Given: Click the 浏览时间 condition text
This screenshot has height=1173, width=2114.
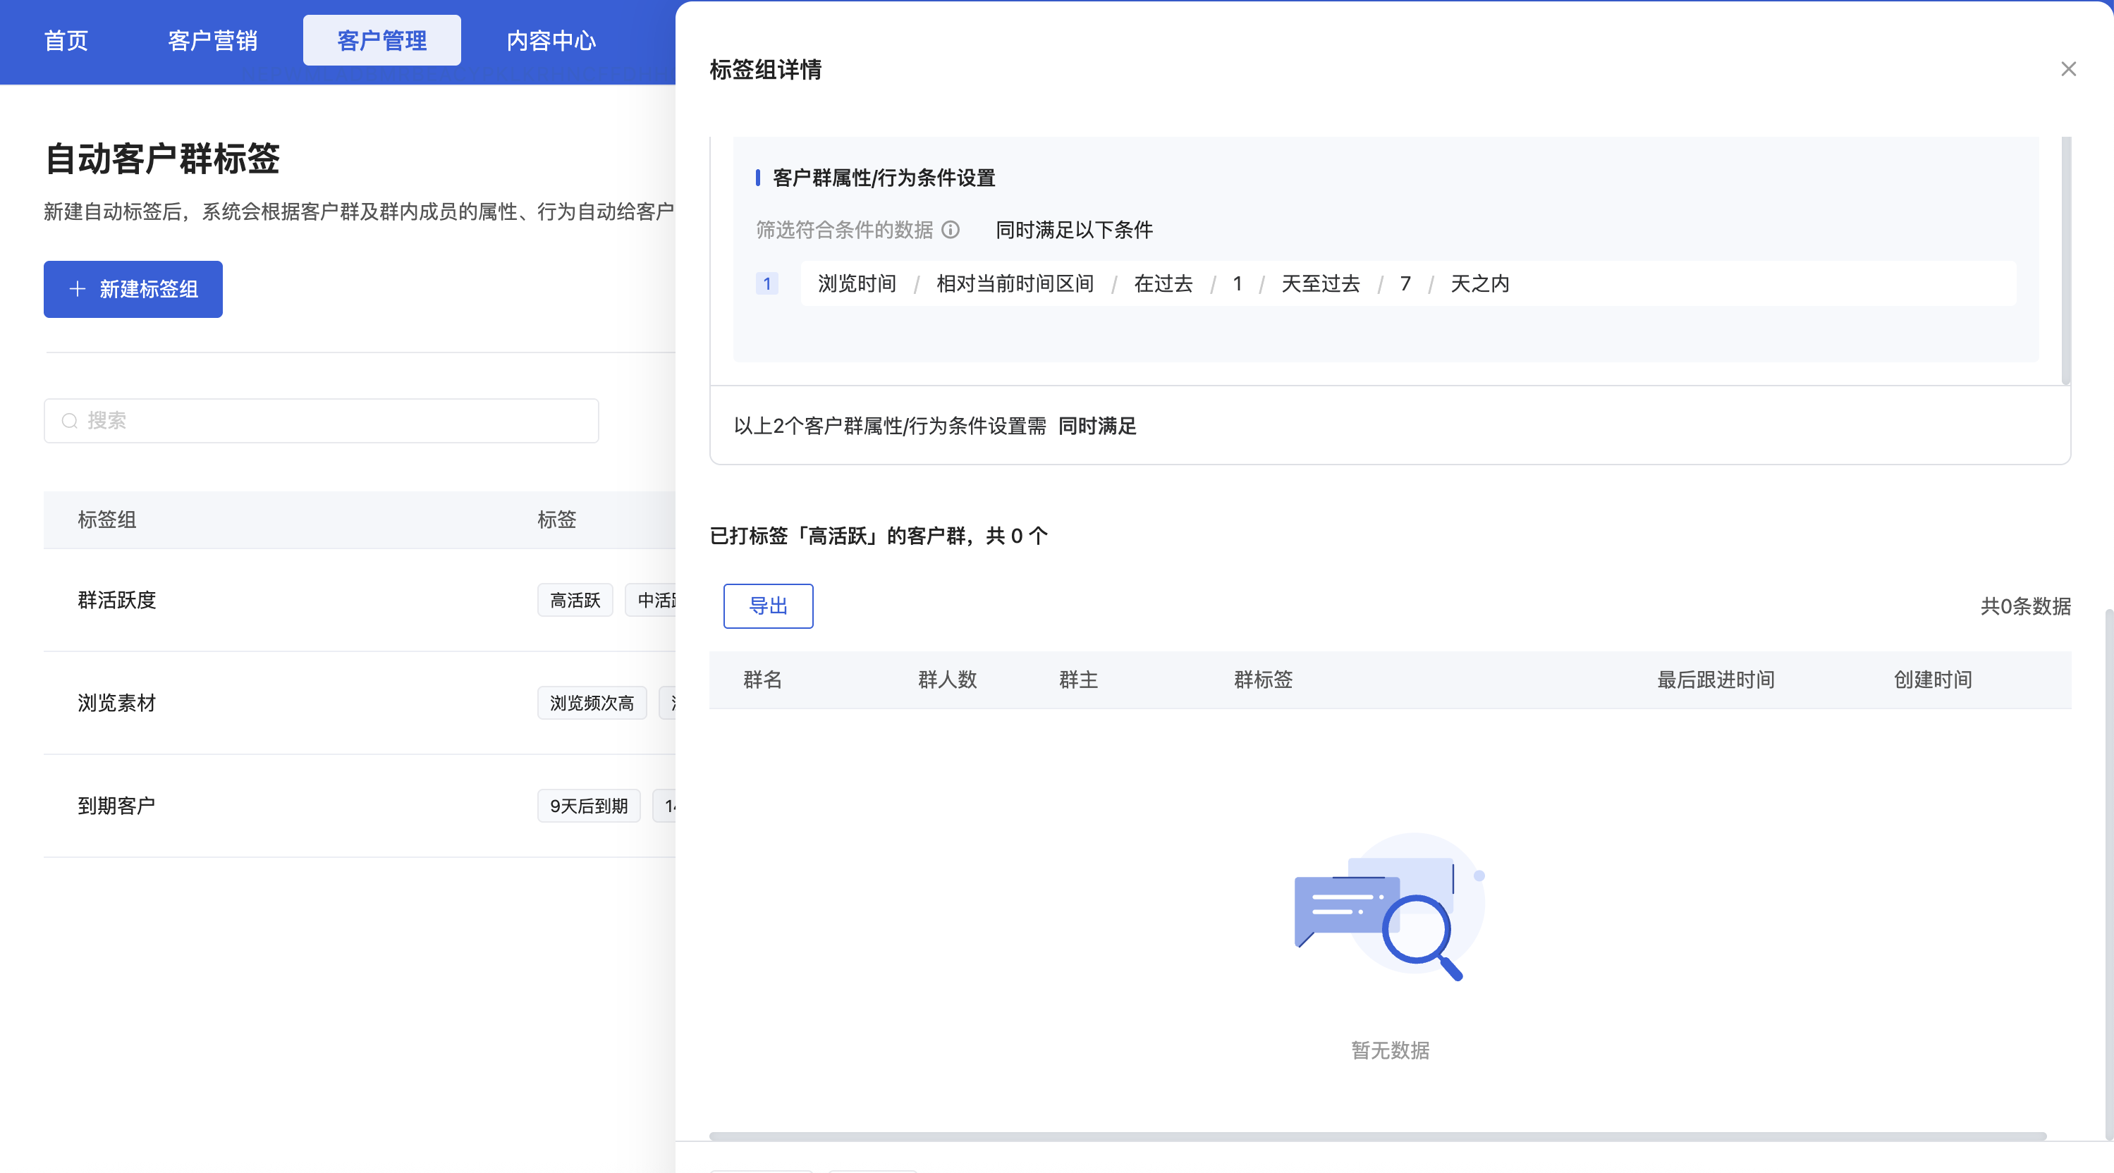Looking at the screenshot, I should [857, 284].
